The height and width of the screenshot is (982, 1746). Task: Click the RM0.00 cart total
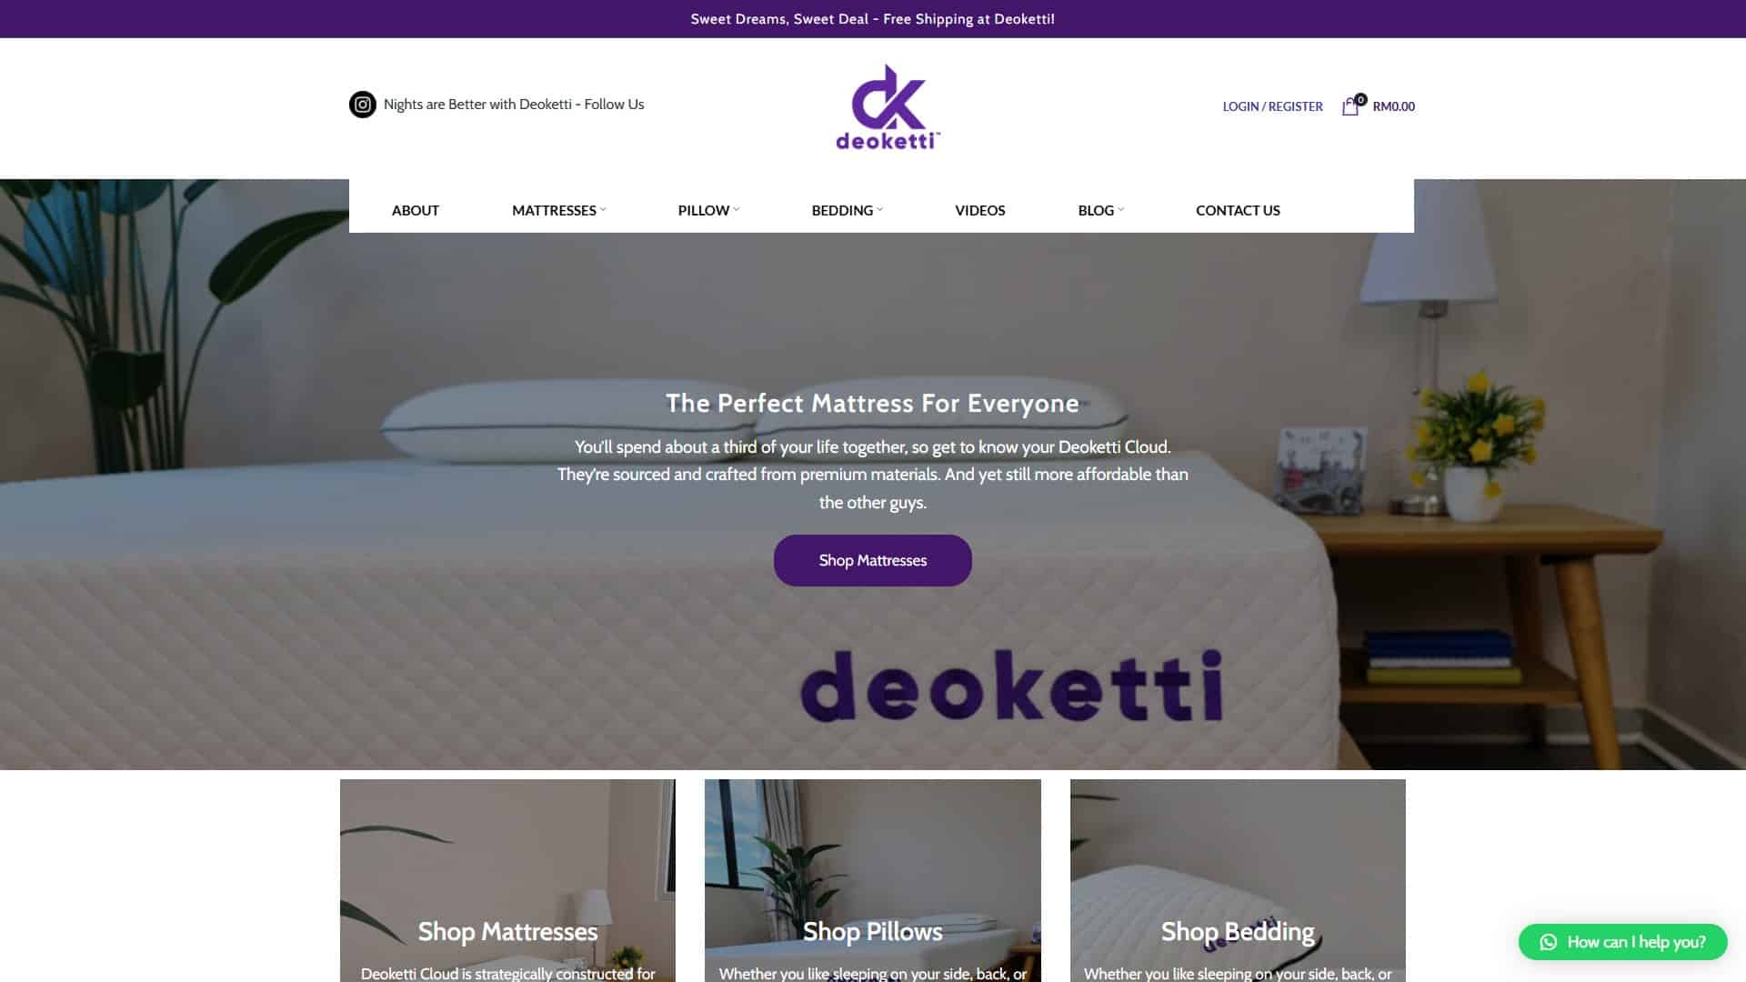[1393, 106]
